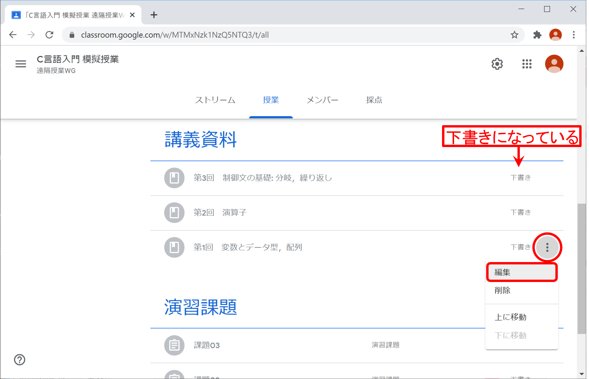Switch to the ストリーム tab
Screen dimensions: 589x379
click(x=215, y=100)
